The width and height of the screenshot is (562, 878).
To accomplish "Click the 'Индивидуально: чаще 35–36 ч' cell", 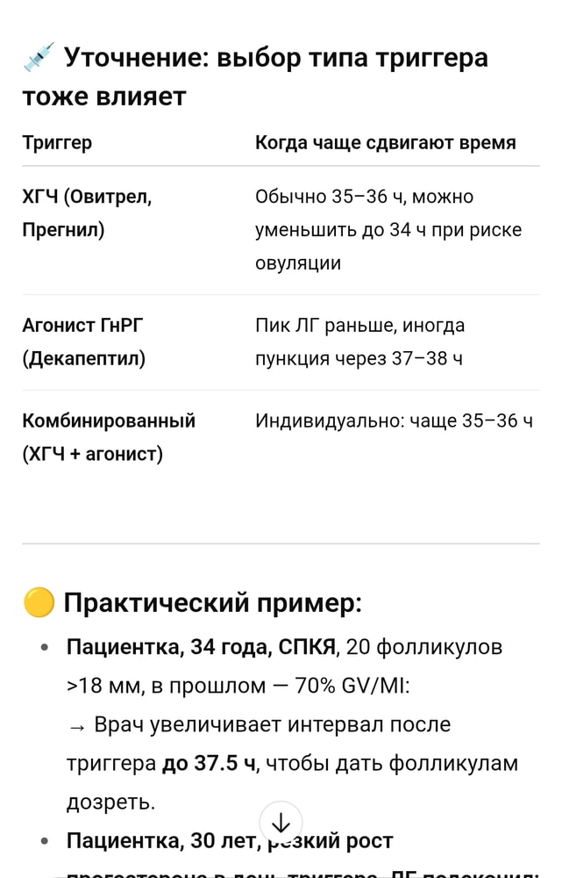I will pos(394,421).
